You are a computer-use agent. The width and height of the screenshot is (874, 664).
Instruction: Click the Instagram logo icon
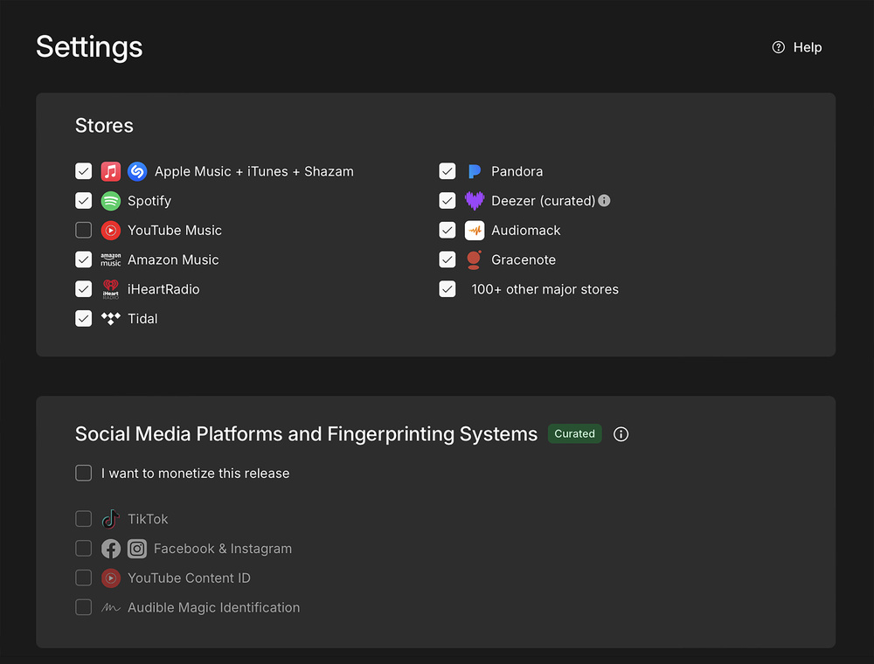[x=137, y=549]
